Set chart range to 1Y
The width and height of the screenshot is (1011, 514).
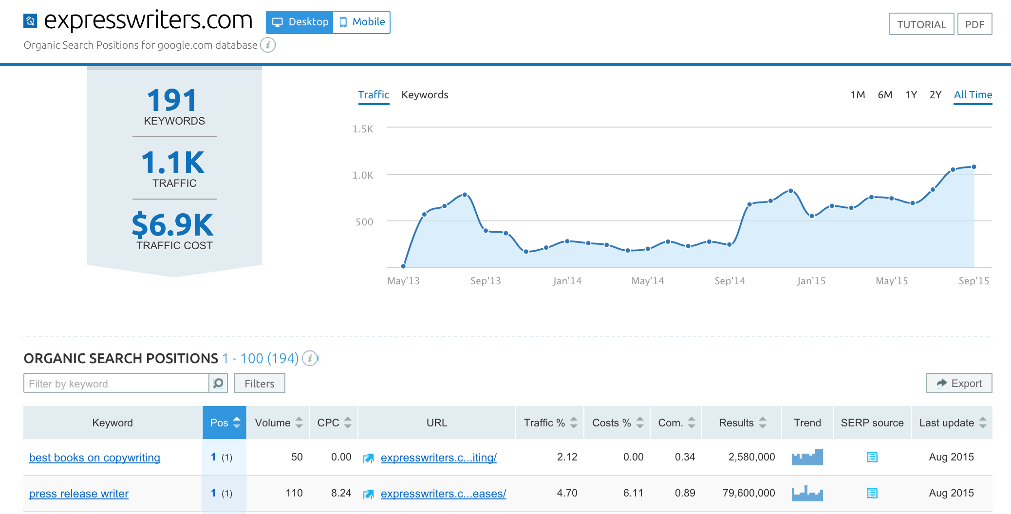coord(911,95)
